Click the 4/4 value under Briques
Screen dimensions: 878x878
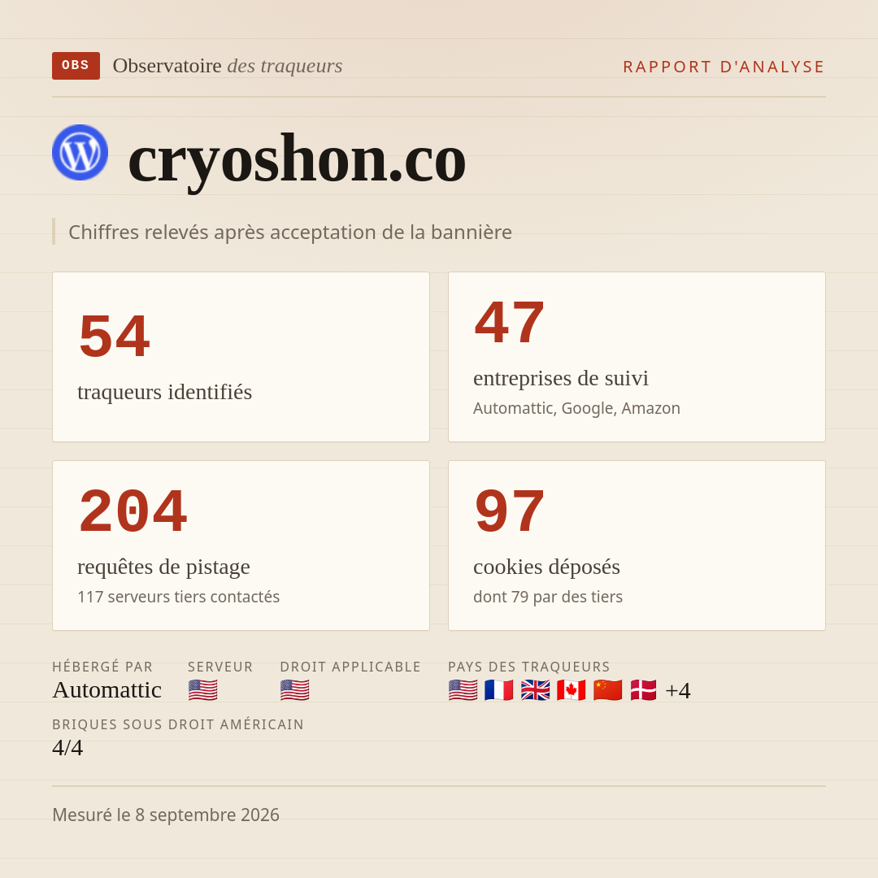[x=67, y=748]
